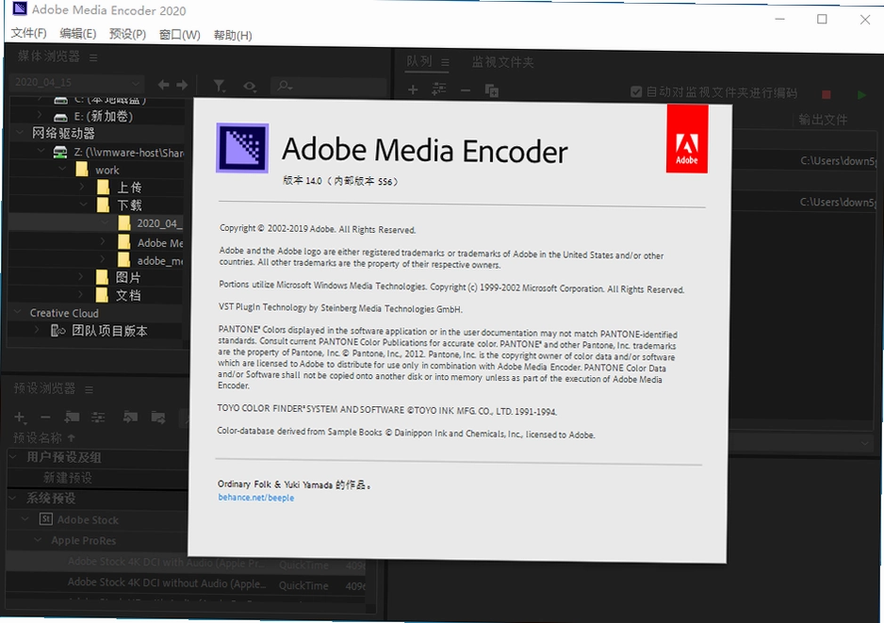
Task: Expand the 图片 folder node
Action: click(x=81, y=277)
